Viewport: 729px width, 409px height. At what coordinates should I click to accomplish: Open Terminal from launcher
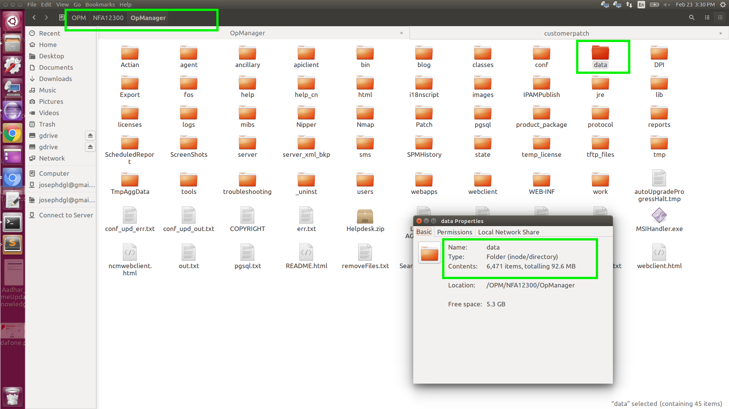tap(13, 223)
